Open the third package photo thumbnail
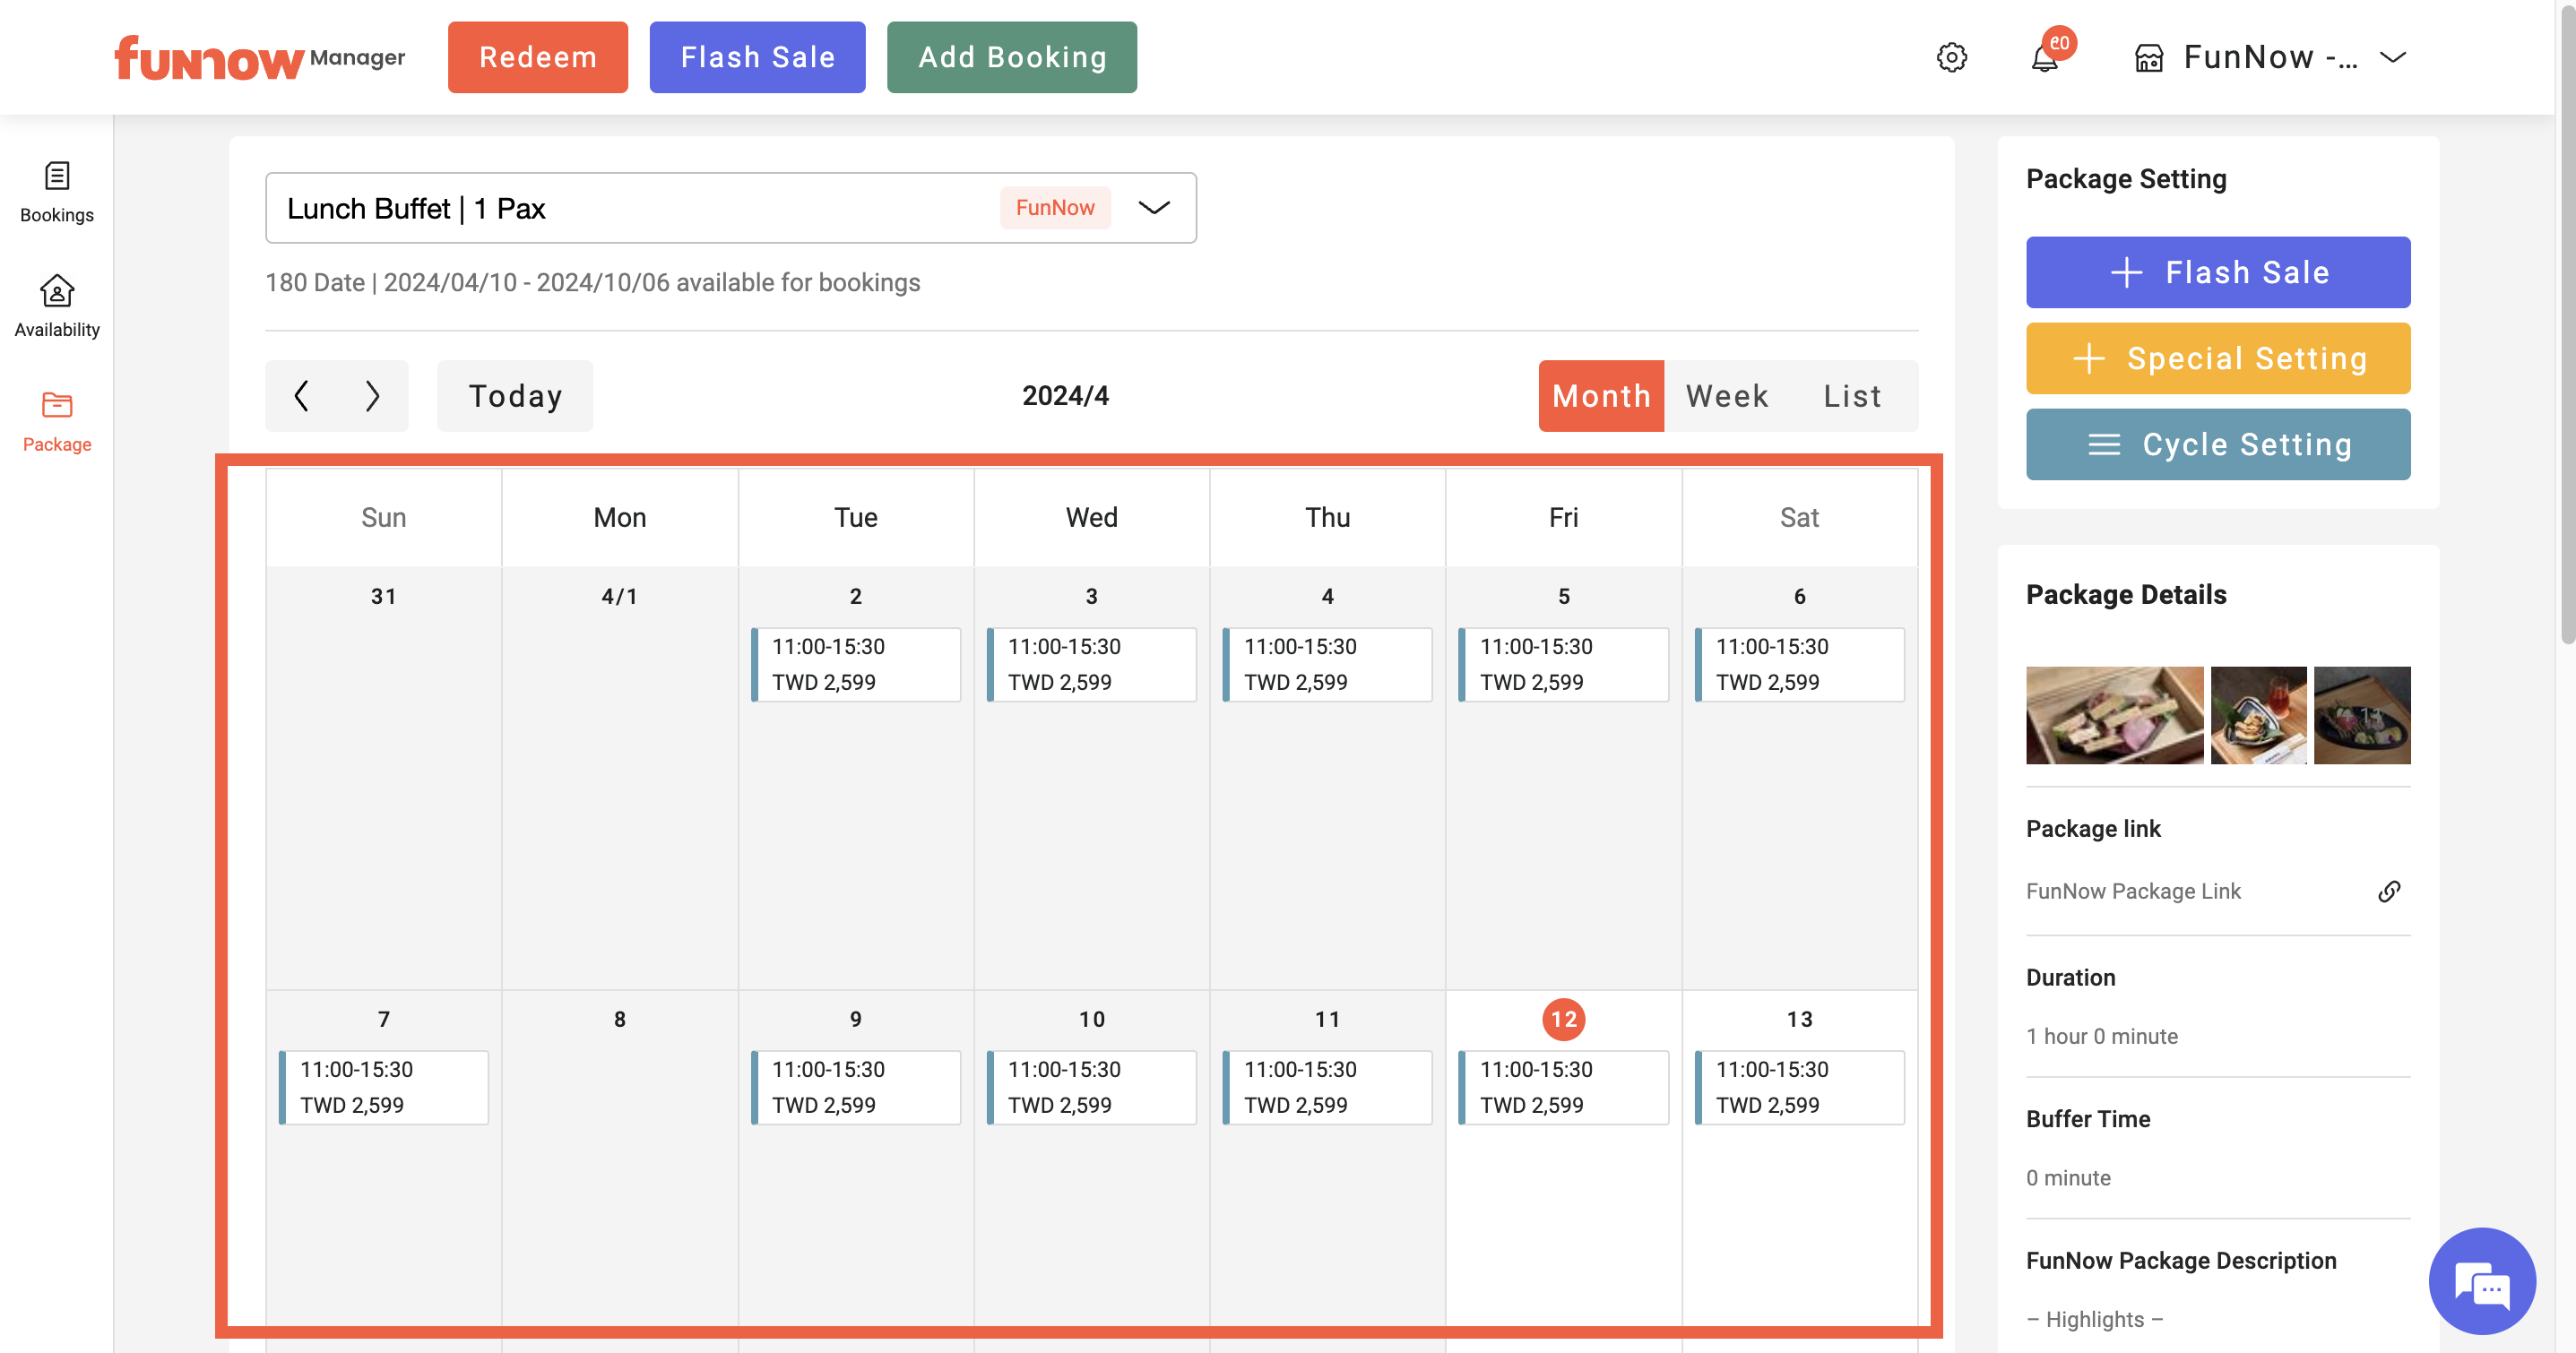Image resolution: width=2576 pixels, height=1353 pixels. [x=2362, y=716]
